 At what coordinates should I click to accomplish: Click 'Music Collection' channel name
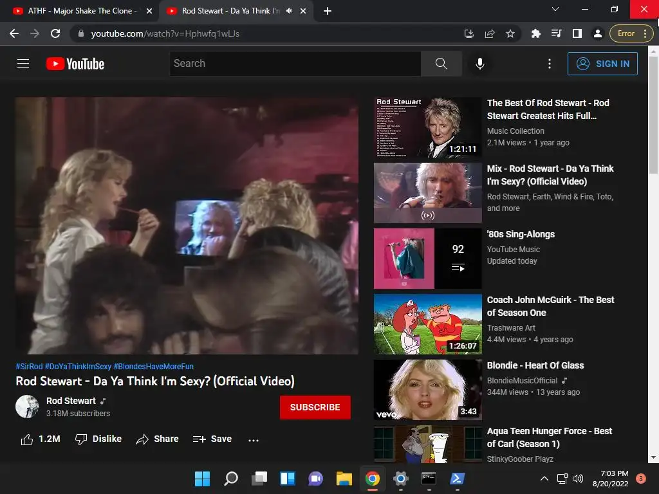point(515,131)
